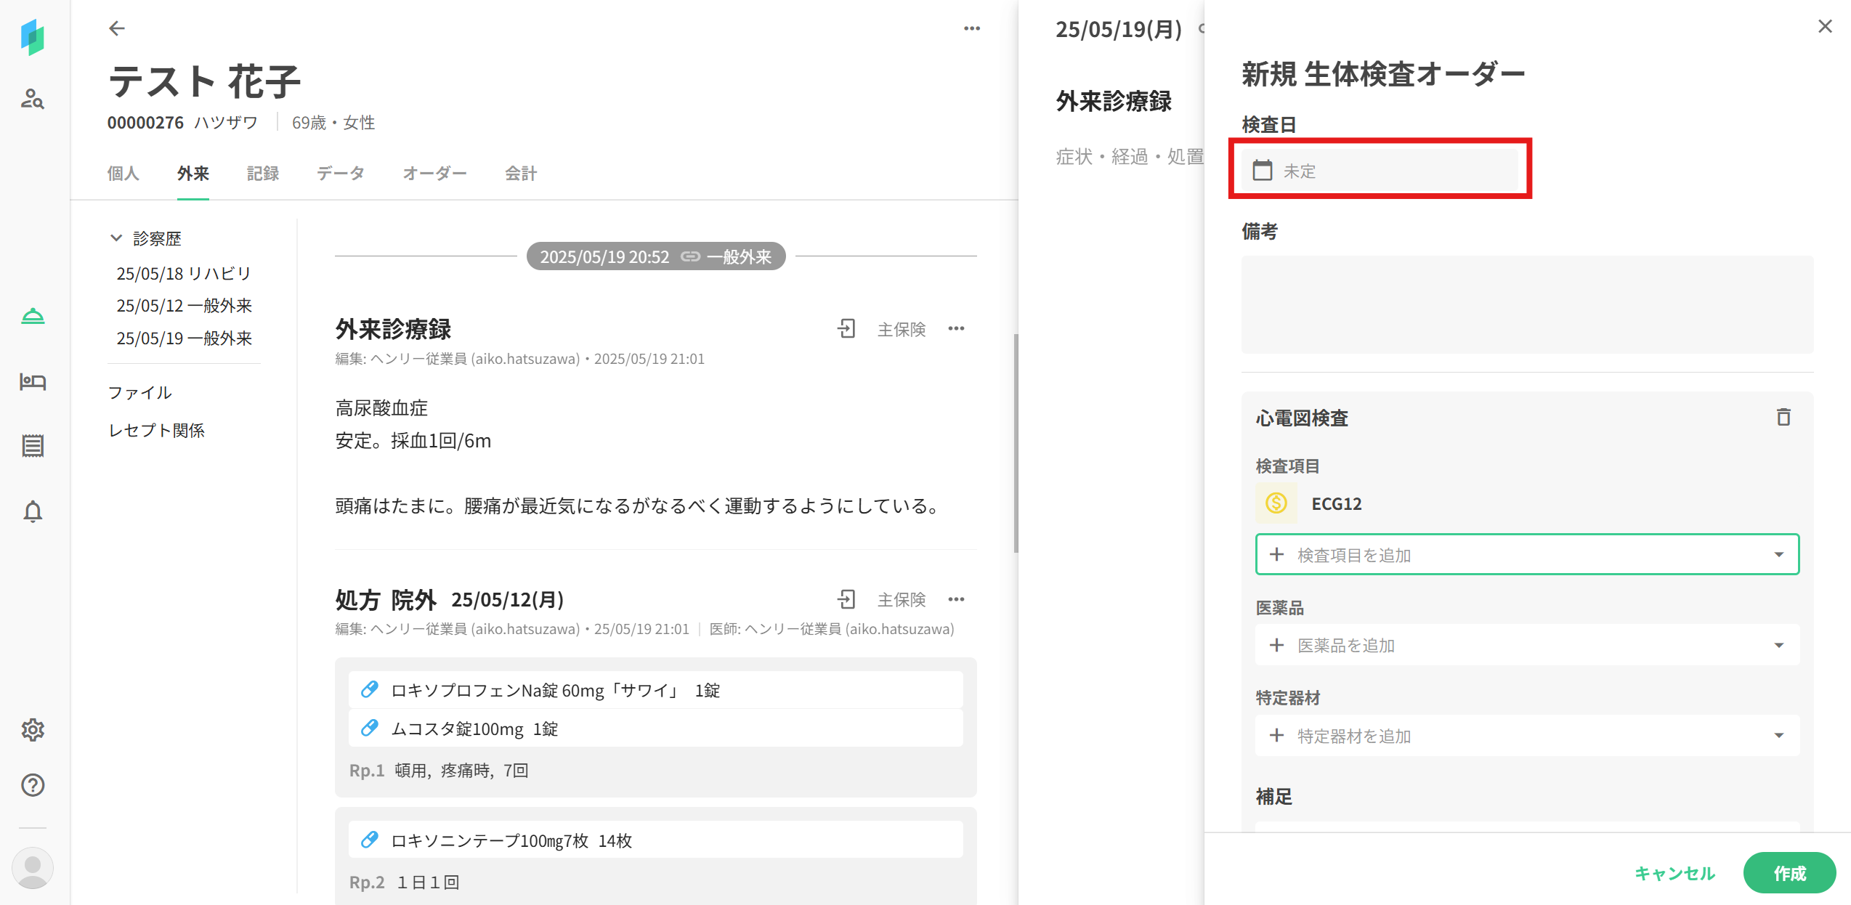Switch to the オーダー tab
Screen dimensions: 1851x905
pyautogui.click(x=434, y=174)
